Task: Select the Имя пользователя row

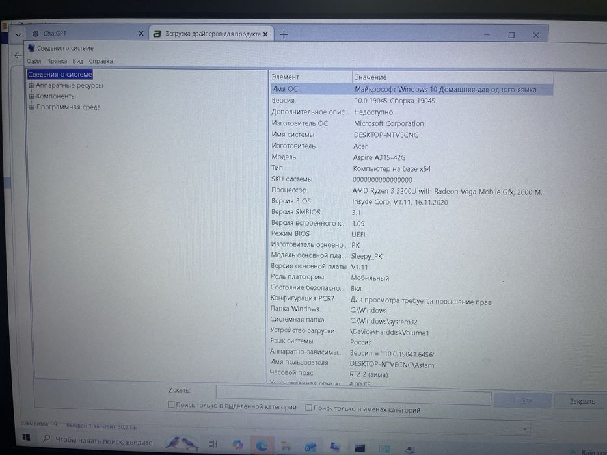Action: pyautogui.click(x=411, y=364)
